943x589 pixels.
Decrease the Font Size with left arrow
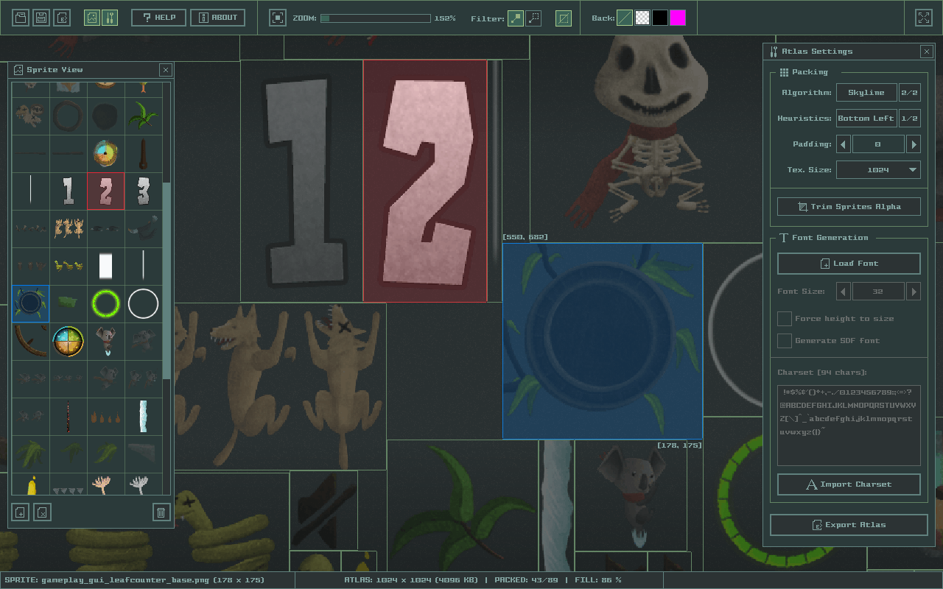pos(844,292)
